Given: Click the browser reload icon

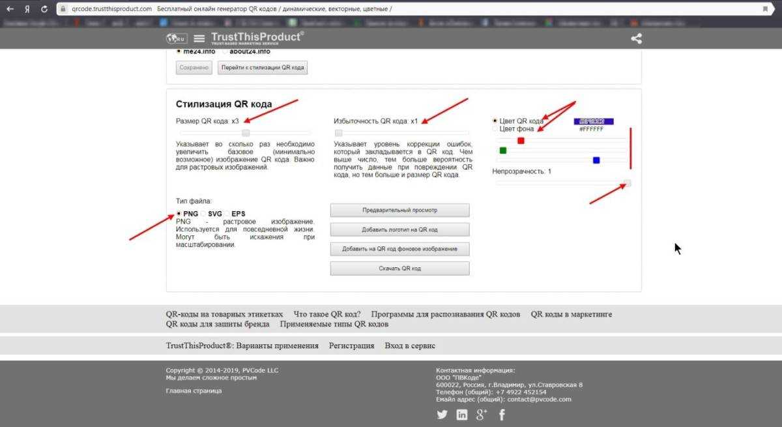Looking at the screenshot, I should (44, 9).
